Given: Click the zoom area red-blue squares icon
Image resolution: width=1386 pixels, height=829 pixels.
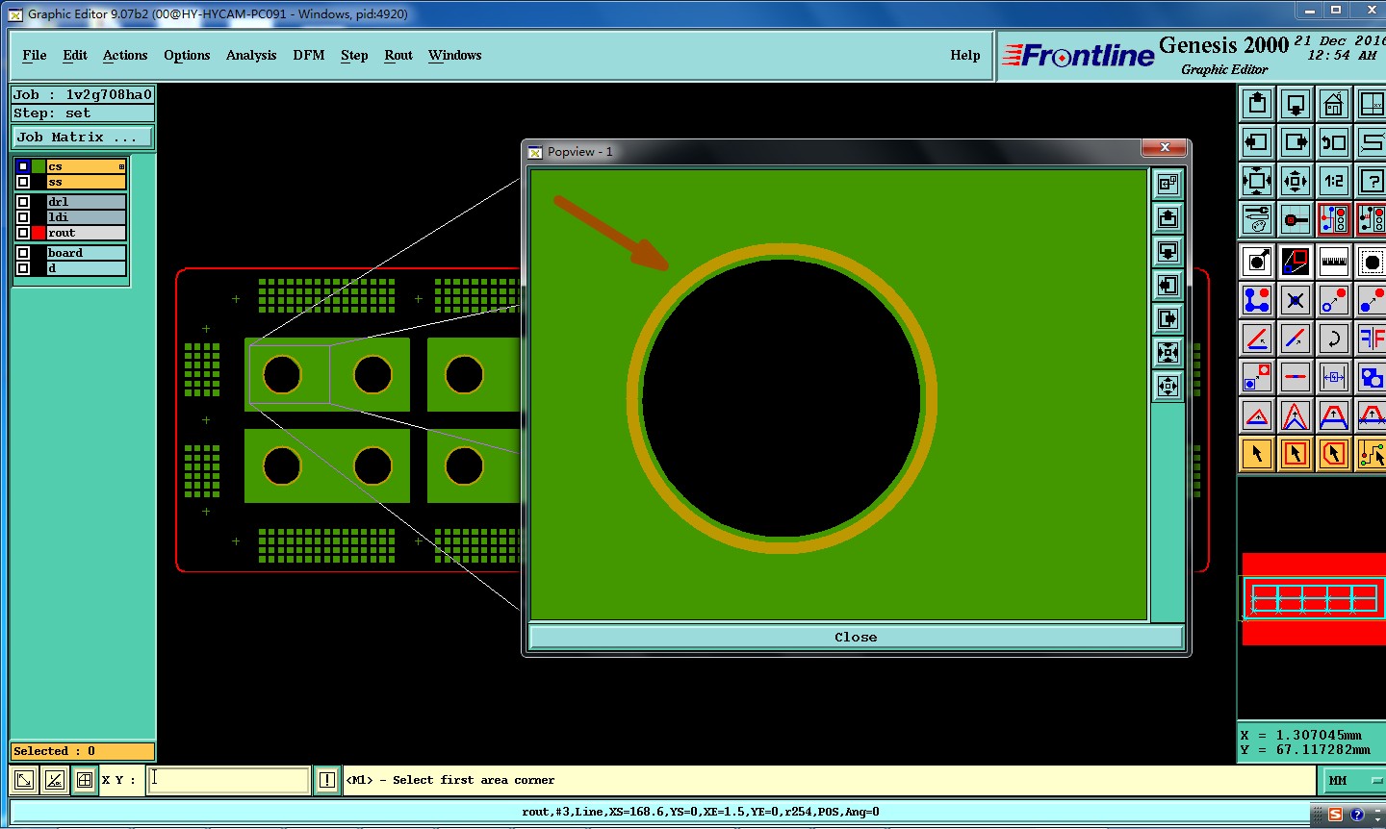Looking at the screenshot, I should 1296,262.
